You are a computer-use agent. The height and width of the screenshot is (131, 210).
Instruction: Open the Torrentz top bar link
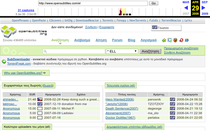pos(108,20)
